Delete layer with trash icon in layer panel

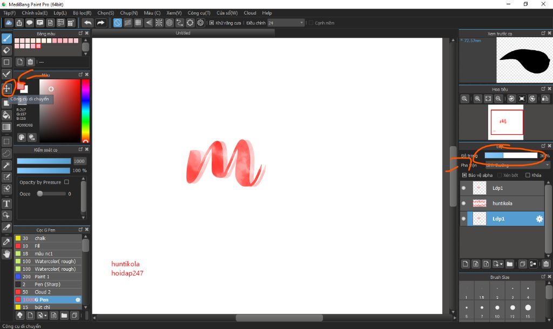tap(546, 264)
